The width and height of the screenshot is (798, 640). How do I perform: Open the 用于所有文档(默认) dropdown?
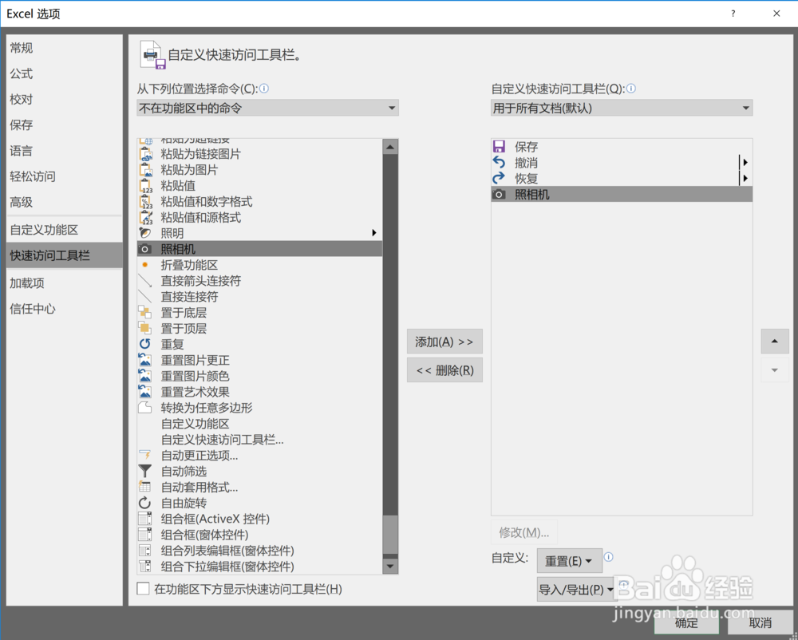[x=622, y=108]
